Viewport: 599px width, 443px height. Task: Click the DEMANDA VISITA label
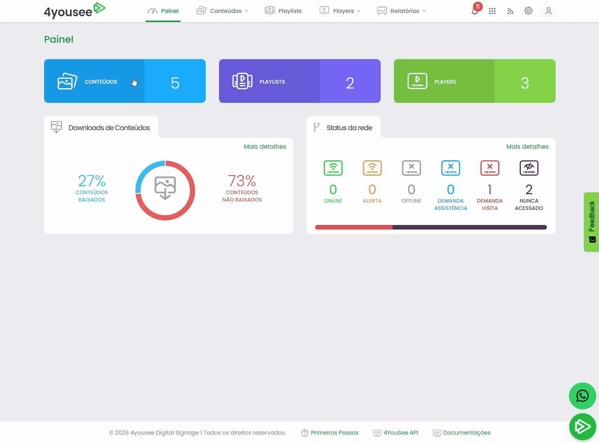490,204
